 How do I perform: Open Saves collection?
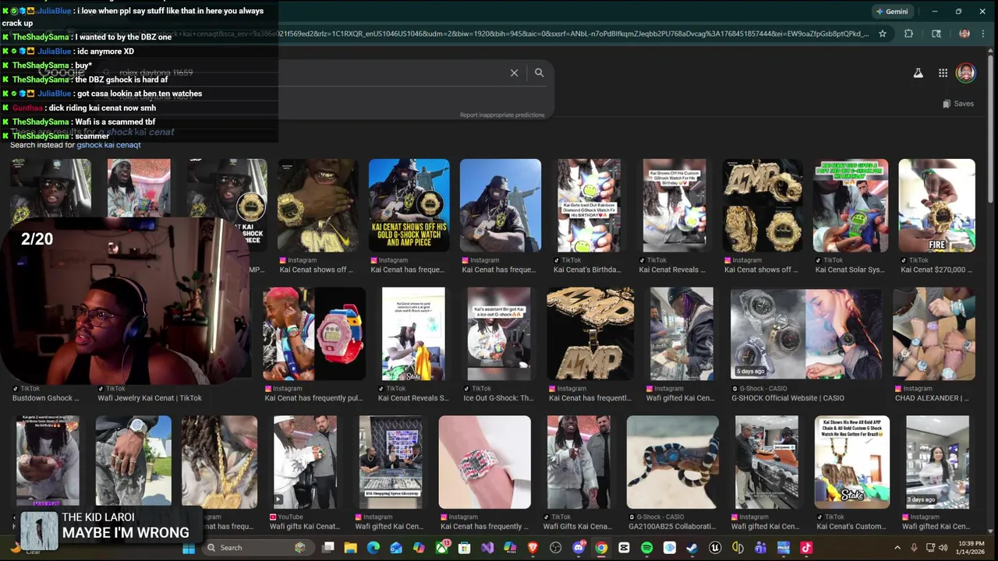958,104
